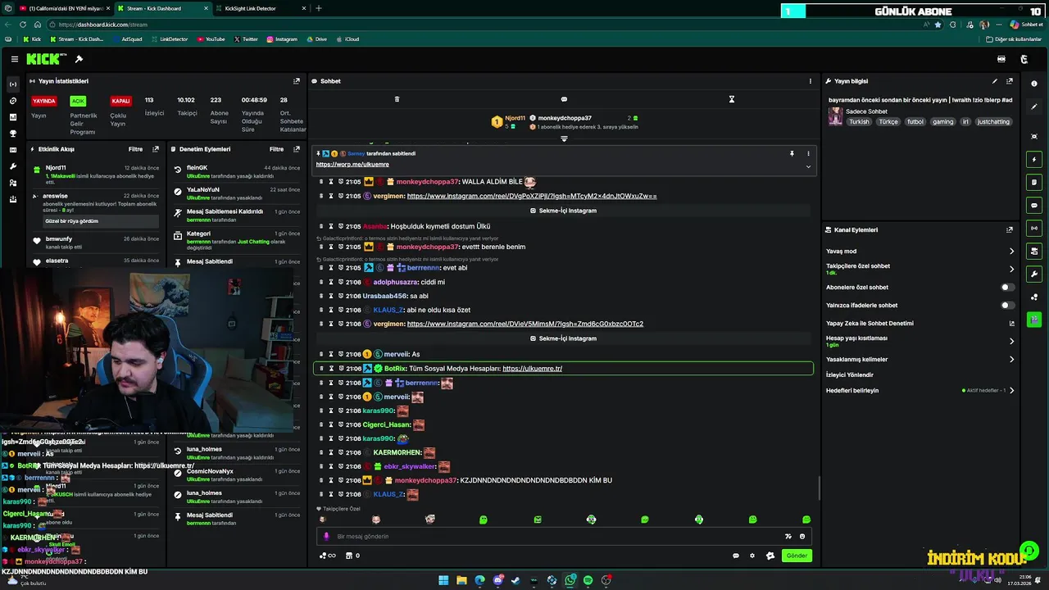Toggle document widget in right sidebar
The width and height of the screenshot is (1049, 590).
tap(1034, 182)
